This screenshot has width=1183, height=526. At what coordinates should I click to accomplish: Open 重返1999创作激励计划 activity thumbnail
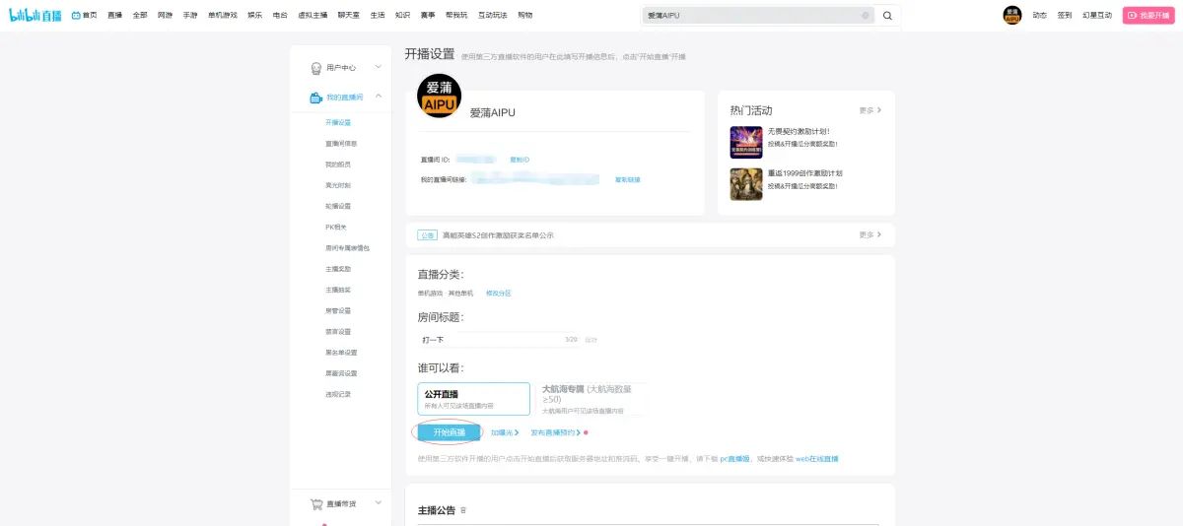click(x=745, y=184)
